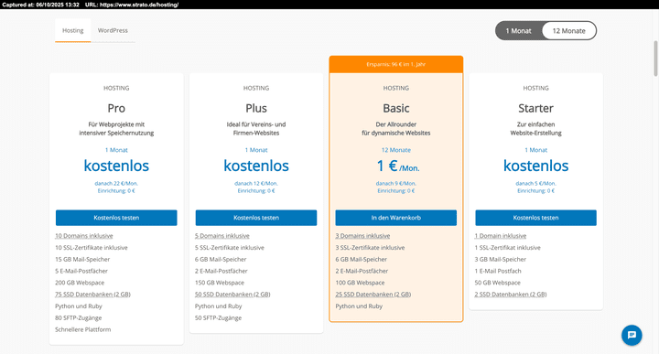The height and width of the screenshot is (354, 659).
Task: Open 5 Domains inklusive info link
Action: click(x=222, y=236)
